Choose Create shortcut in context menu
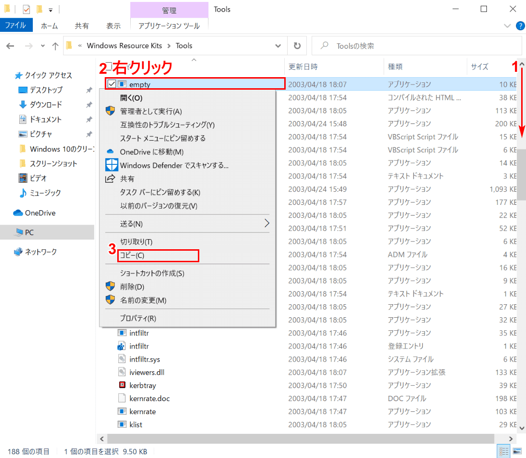Image resolution: width=526 pixels, height=458 pixels. [x=188, y=273]
